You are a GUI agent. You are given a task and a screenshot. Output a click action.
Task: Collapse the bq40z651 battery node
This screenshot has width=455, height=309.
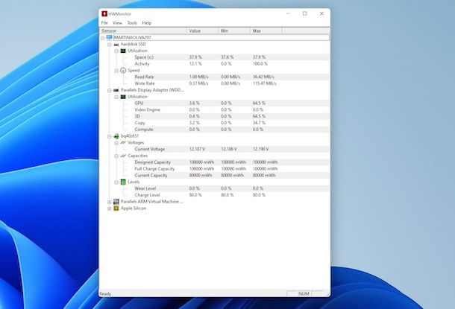point(110,136)
